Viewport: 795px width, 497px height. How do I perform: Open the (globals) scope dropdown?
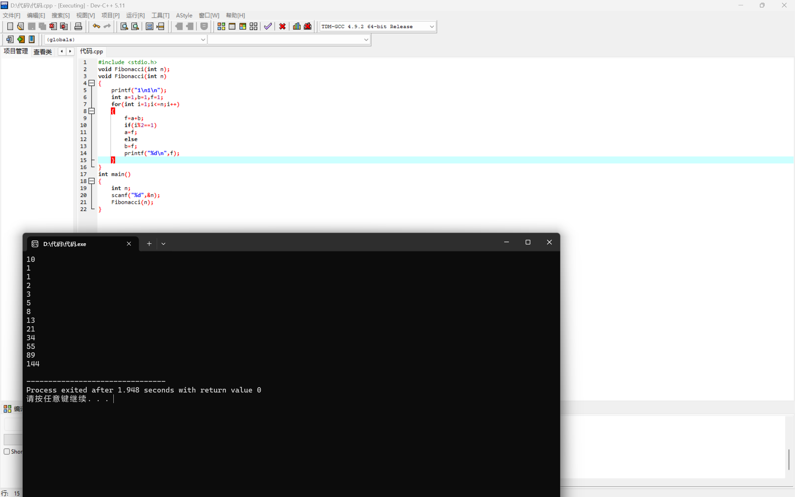pyautogui.click(x=203, y=40)
